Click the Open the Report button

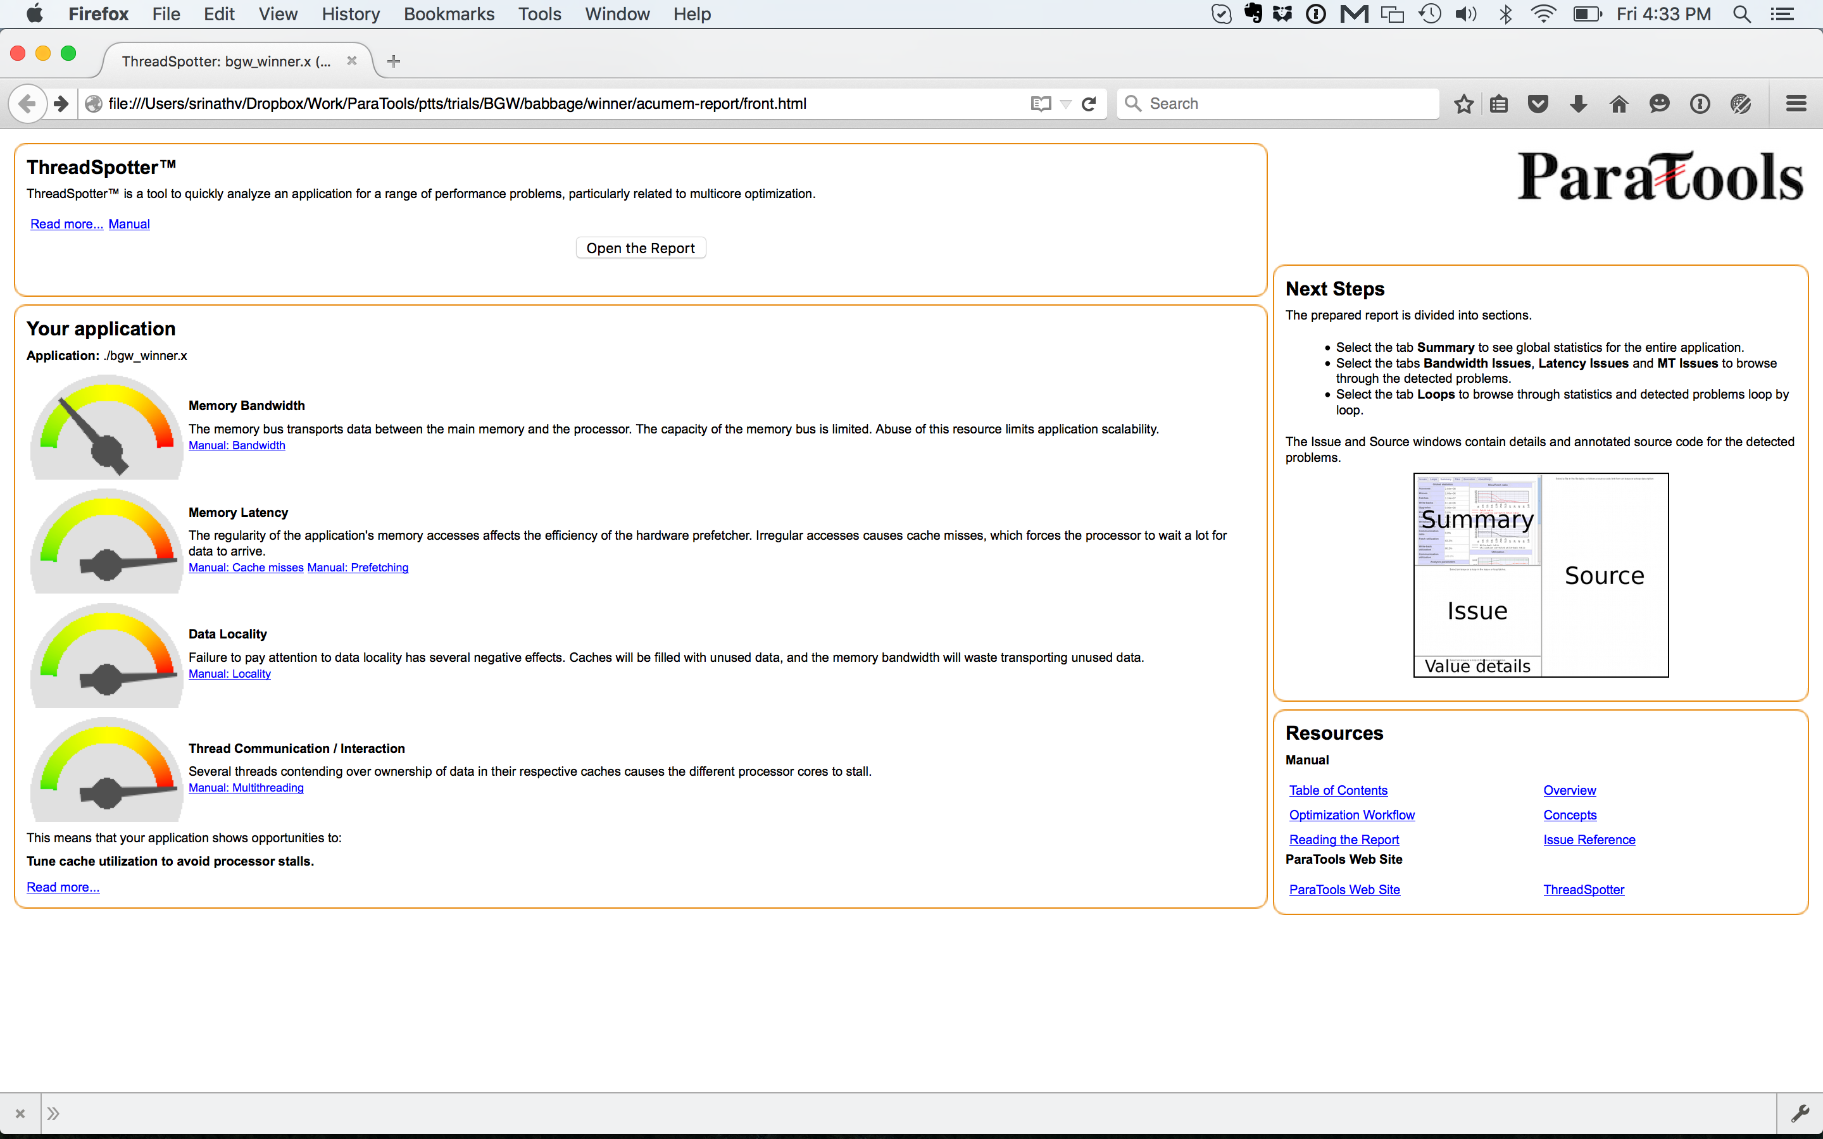pos(641,248)
